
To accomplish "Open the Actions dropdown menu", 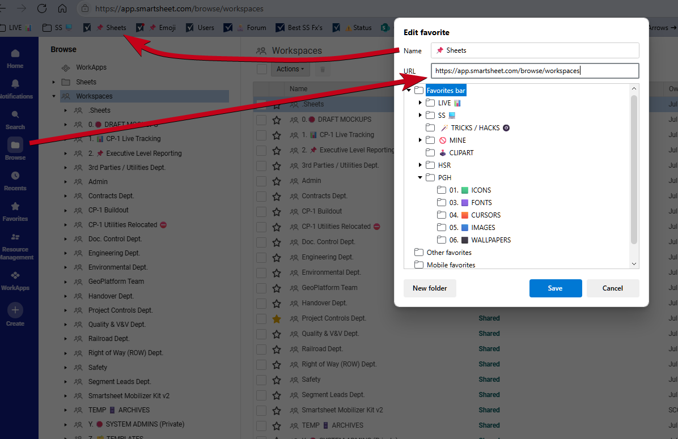I will click(x=290, y=69).
